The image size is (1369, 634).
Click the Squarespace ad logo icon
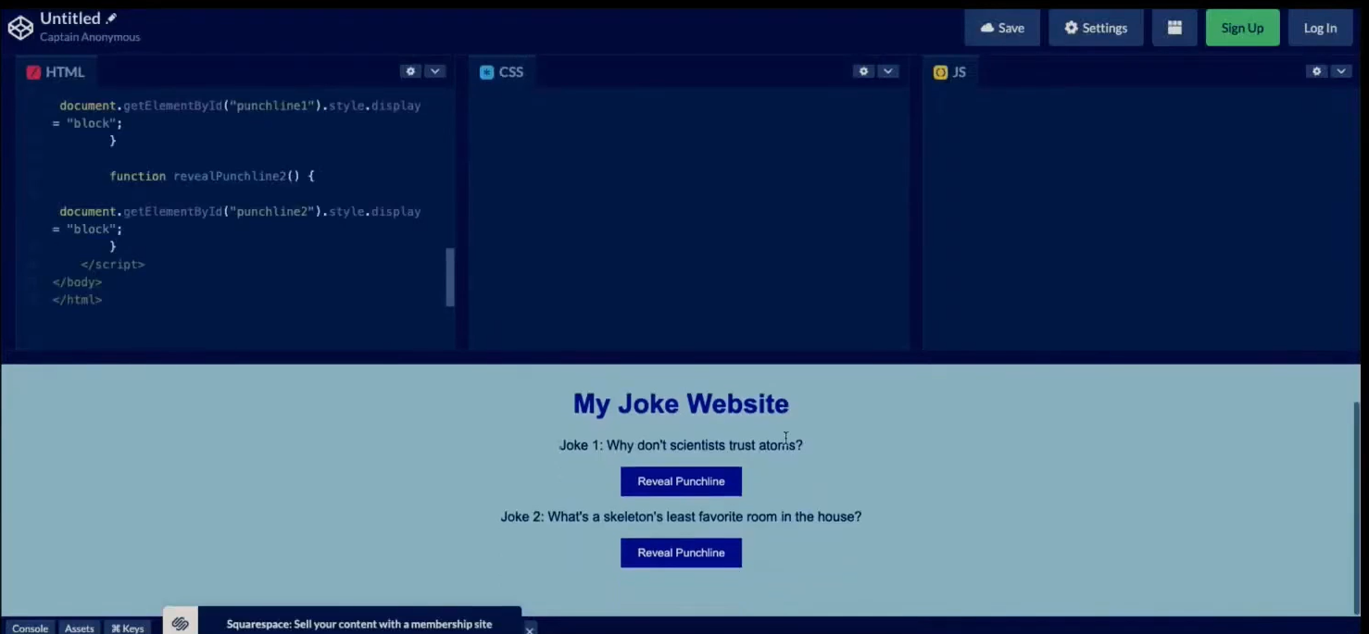[181, 624]
